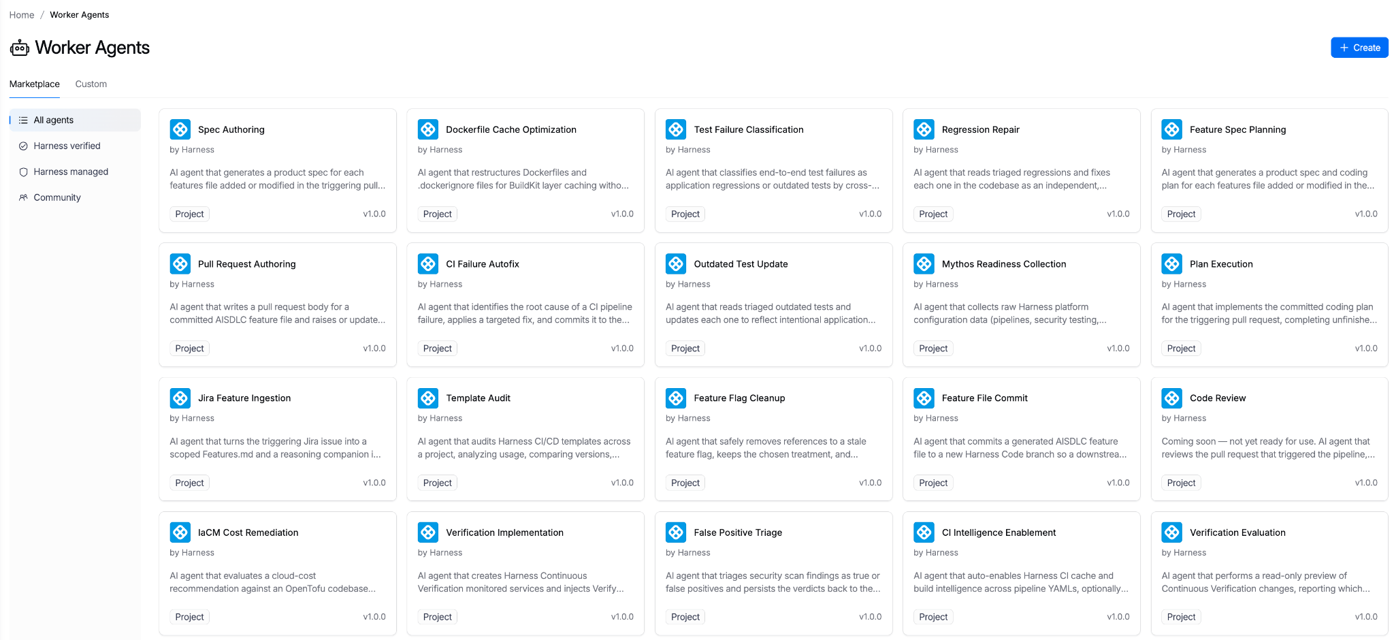Click the Pull Request Authoring agent icon

click(180, 263)
